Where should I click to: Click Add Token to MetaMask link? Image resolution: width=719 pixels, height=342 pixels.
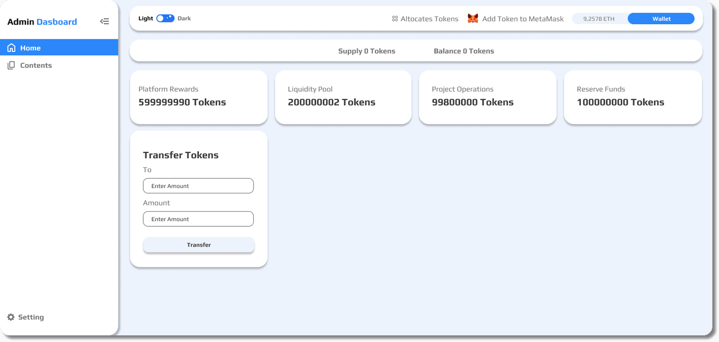click(523, 19)
